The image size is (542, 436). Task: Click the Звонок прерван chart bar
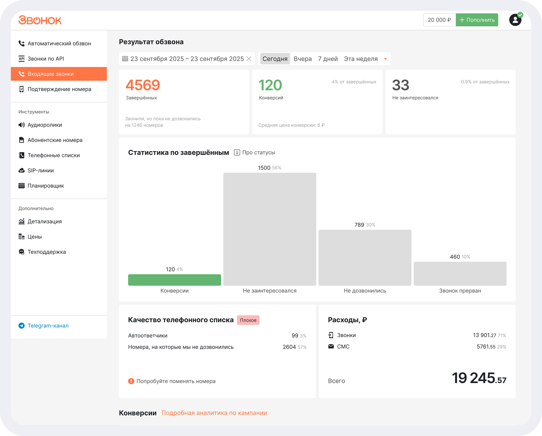point(460,274)
